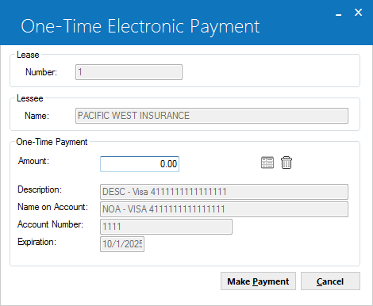Select the Name on Account field
Viewport: 373px width, 306px height.
click(224, 209)
